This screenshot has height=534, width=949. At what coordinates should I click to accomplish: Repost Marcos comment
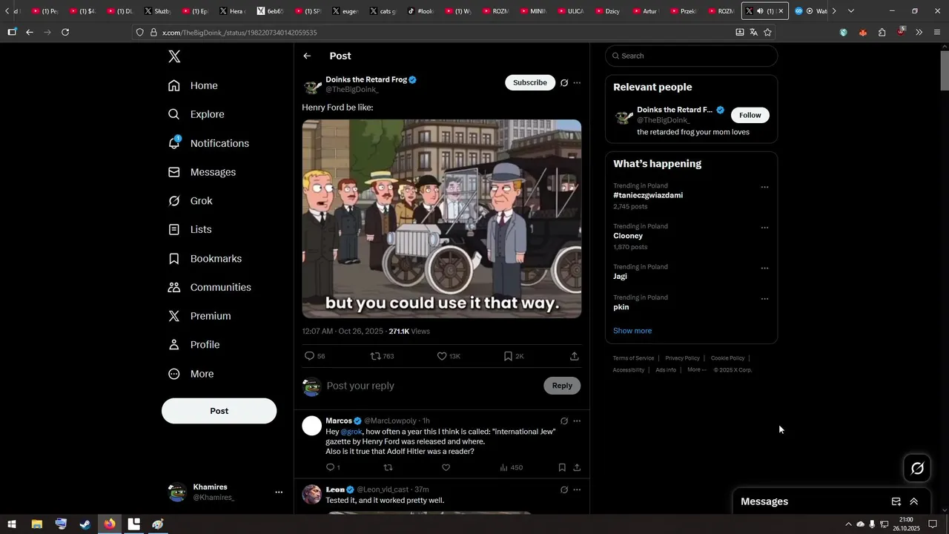pos(388,467)
